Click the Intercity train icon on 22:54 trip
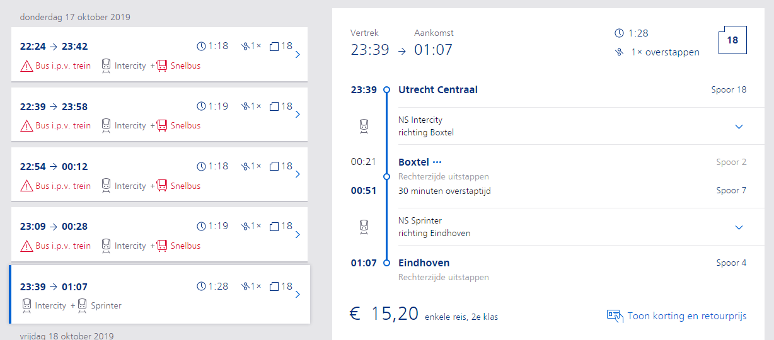The height and width of the screenshot is (340, 774). (107, 186)
